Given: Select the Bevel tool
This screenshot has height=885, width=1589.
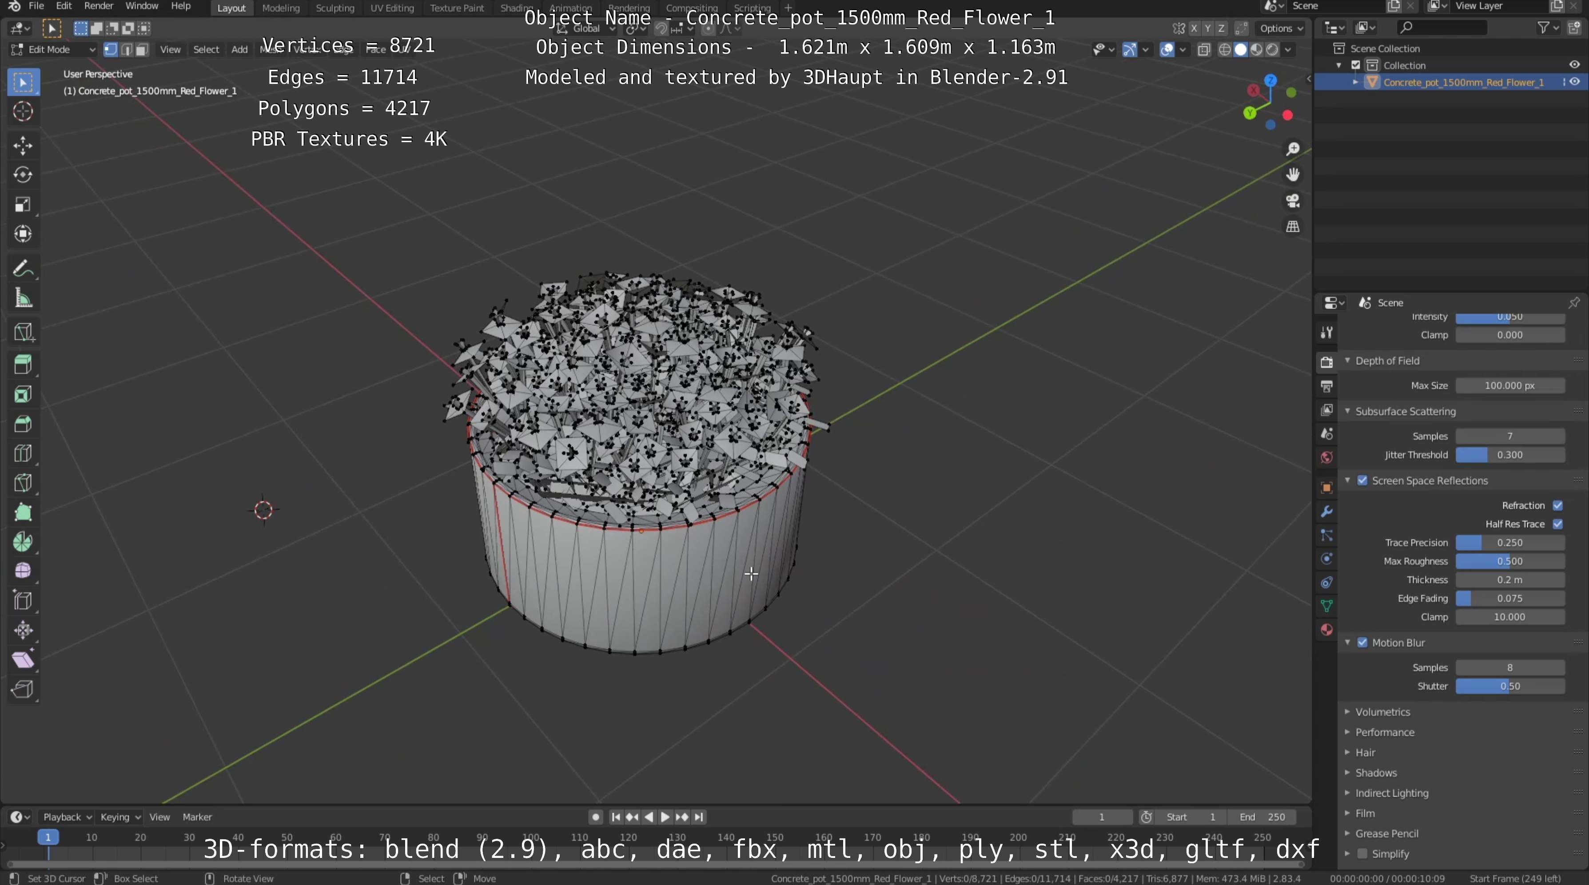Looking at the screenshot, I should coord(23,424).
